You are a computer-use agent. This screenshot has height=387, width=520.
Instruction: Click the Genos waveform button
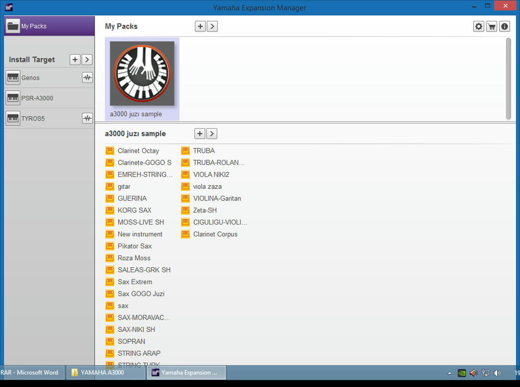pos(87,78)
